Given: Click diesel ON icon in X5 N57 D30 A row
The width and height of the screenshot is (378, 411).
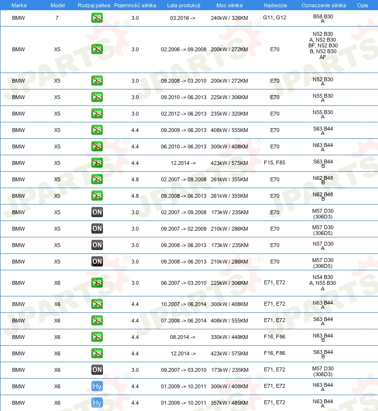Looking at the screenshot, I should [x=97, y=245].
